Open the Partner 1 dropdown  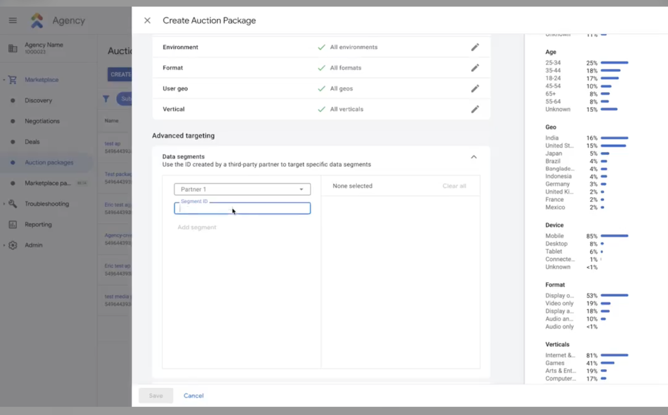(242, 189)
